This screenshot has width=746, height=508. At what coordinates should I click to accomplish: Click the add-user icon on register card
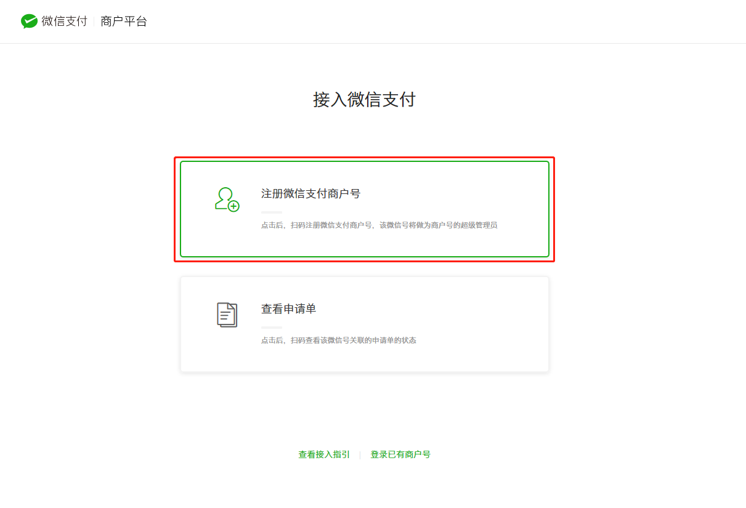point(227,200)
